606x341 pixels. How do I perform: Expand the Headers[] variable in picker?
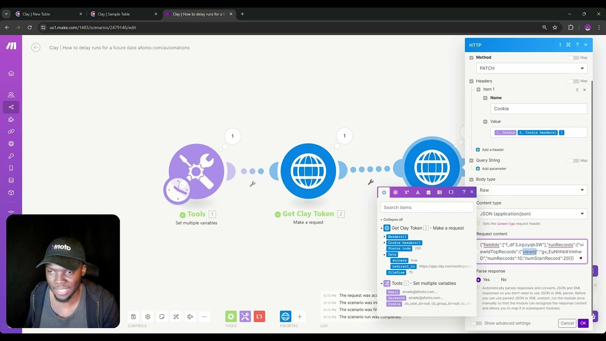tap(384, 237)
